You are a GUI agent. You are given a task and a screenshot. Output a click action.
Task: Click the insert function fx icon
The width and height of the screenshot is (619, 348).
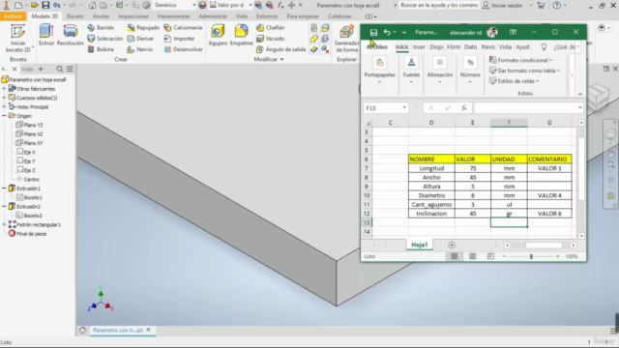[464, 107]
